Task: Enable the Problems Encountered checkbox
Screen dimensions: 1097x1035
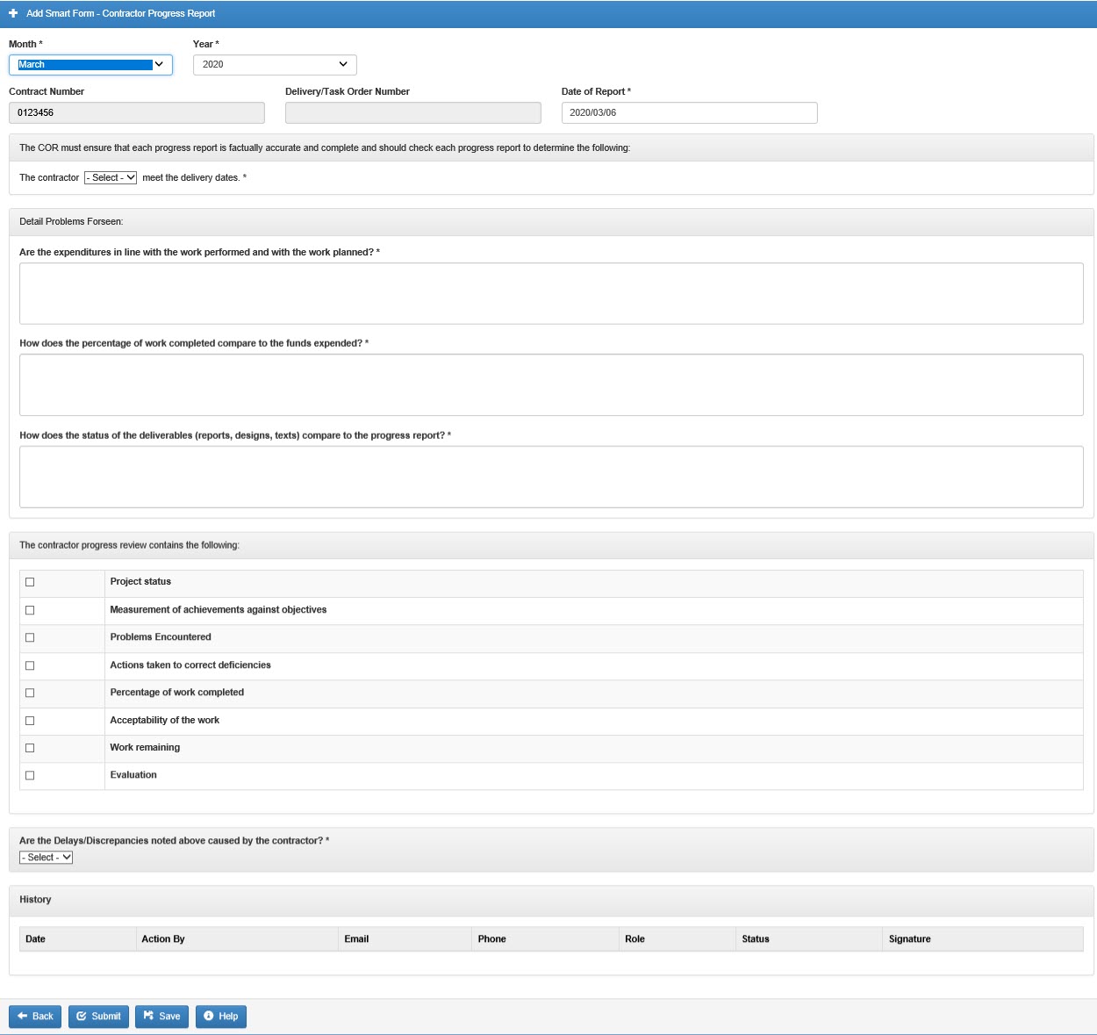Action: pyautogui.click(x=30, y=637)
